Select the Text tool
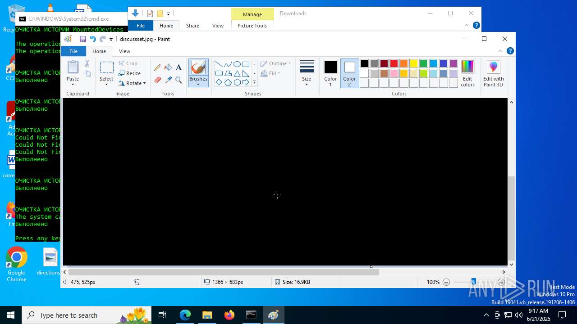 179,67
